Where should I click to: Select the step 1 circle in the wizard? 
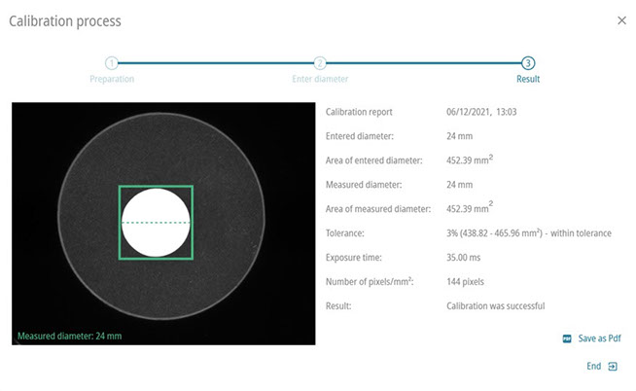click(x=111, y=63)
